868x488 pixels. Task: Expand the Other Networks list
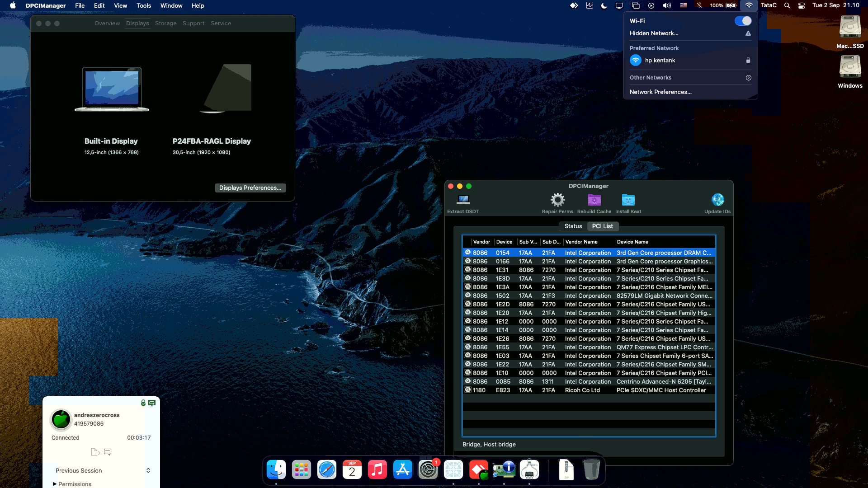748,78
